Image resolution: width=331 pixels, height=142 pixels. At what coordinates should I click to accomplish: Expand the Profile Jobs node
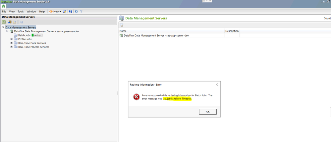12,39
